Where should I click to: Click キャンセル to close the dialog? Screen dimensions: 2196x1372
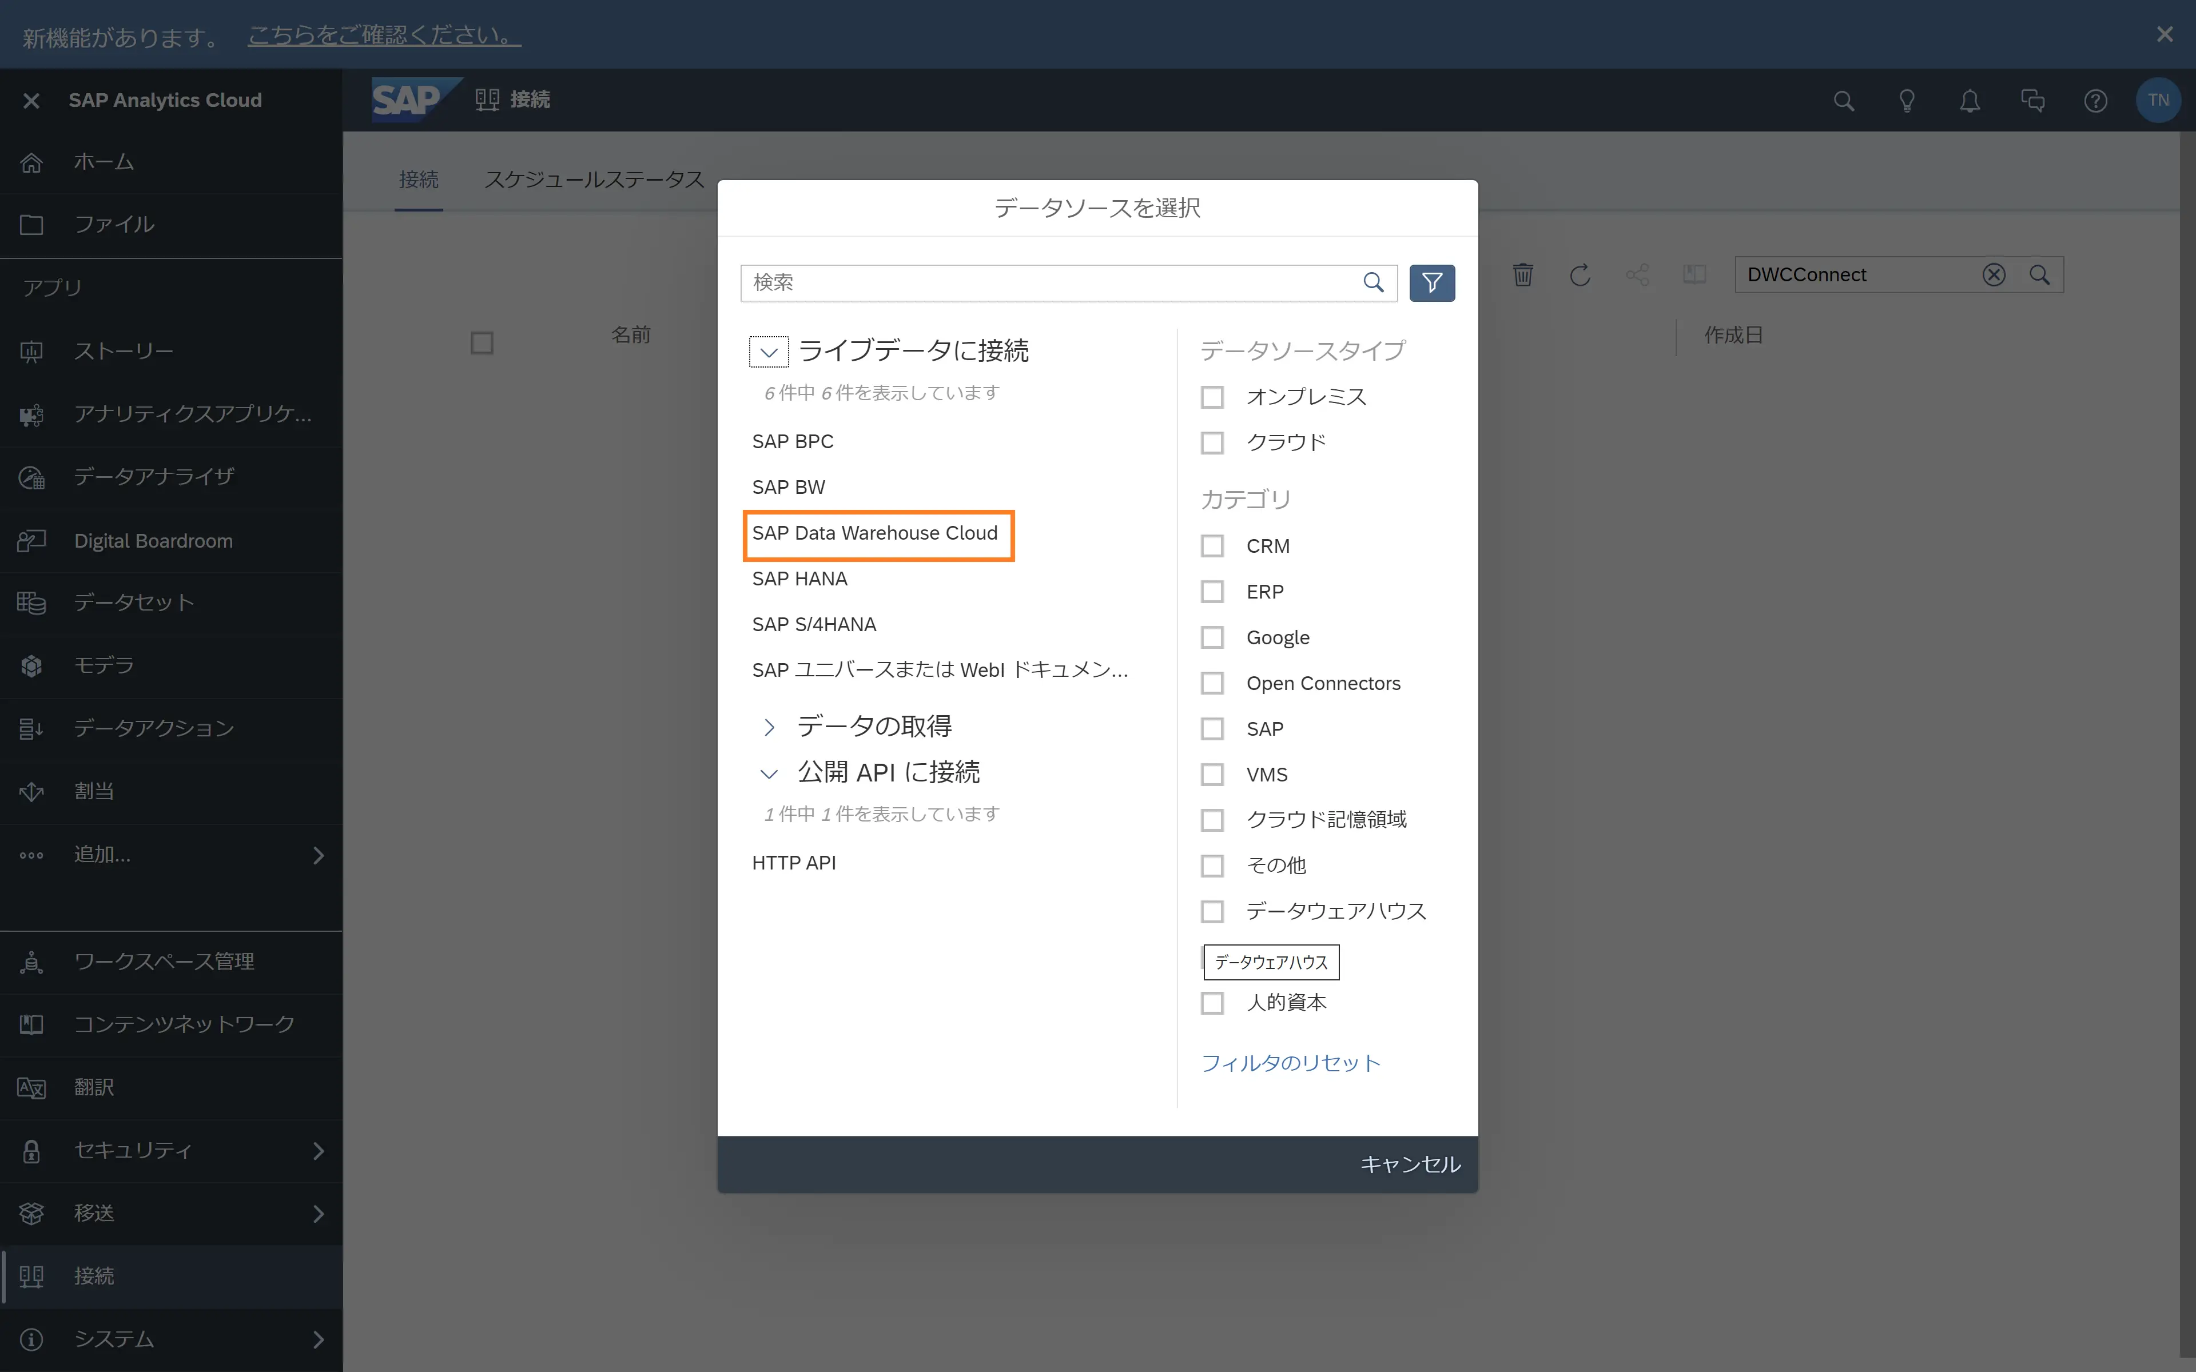1410,1164
